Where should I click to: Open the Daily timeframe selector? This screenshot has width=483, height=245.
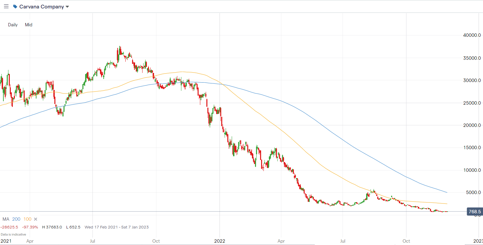[13, 25]
